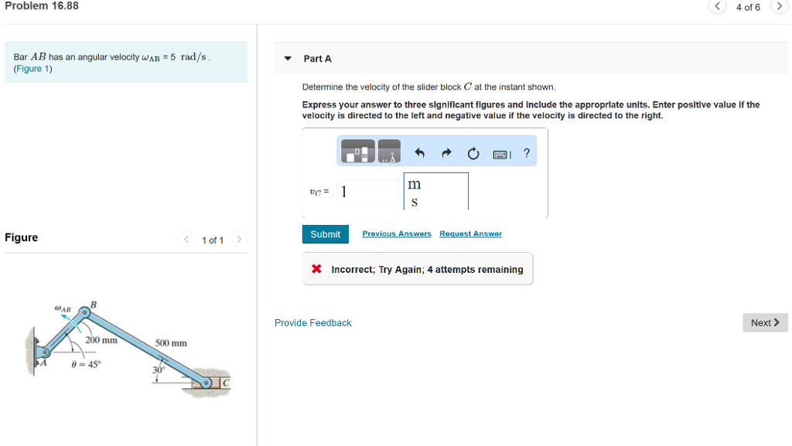The image size is (792, 446).
Task: Click the Previous Answers link
Action: (397, 234)
